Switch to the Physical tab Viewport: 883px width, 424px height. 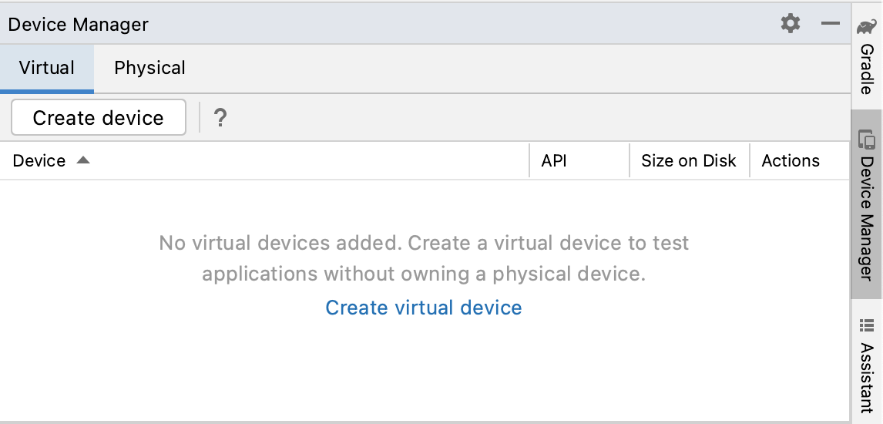coord(149,68)
